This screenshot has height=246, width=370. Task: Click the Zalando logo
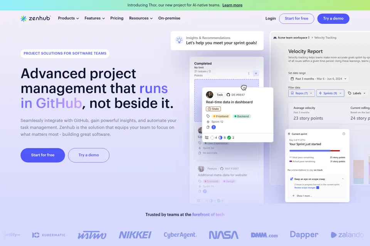click(347, 235)
